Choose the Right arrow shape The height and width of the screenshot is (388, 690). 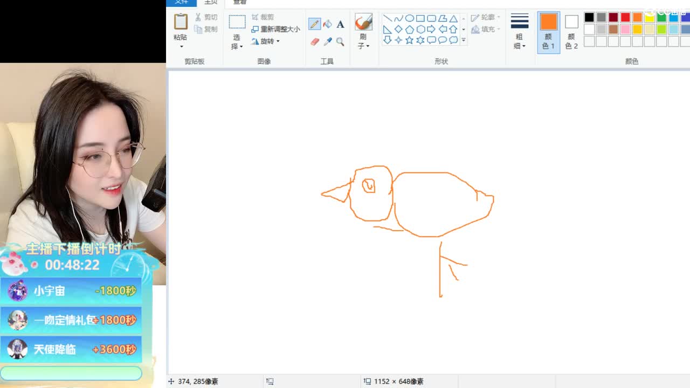pyautogui.click(x=431, y=29)
